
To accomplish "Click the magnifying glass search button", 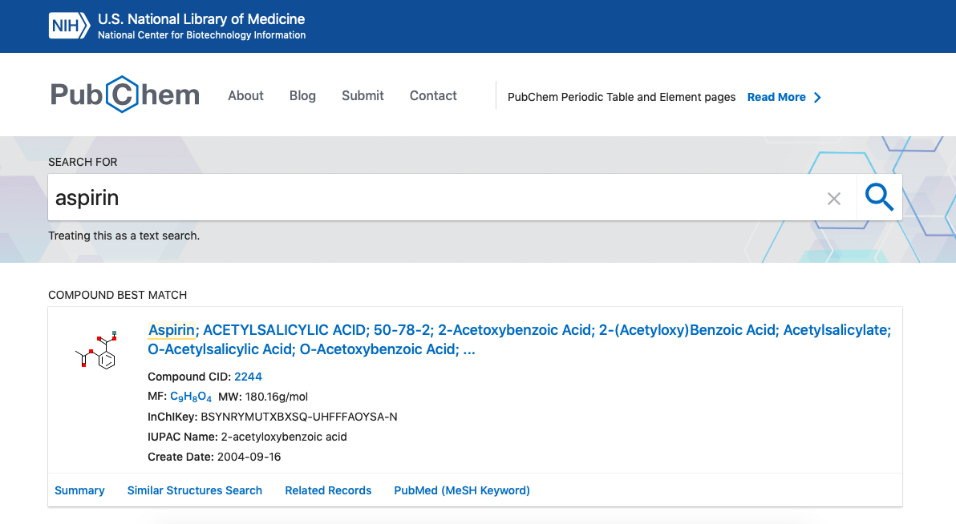I will [879, 197].
